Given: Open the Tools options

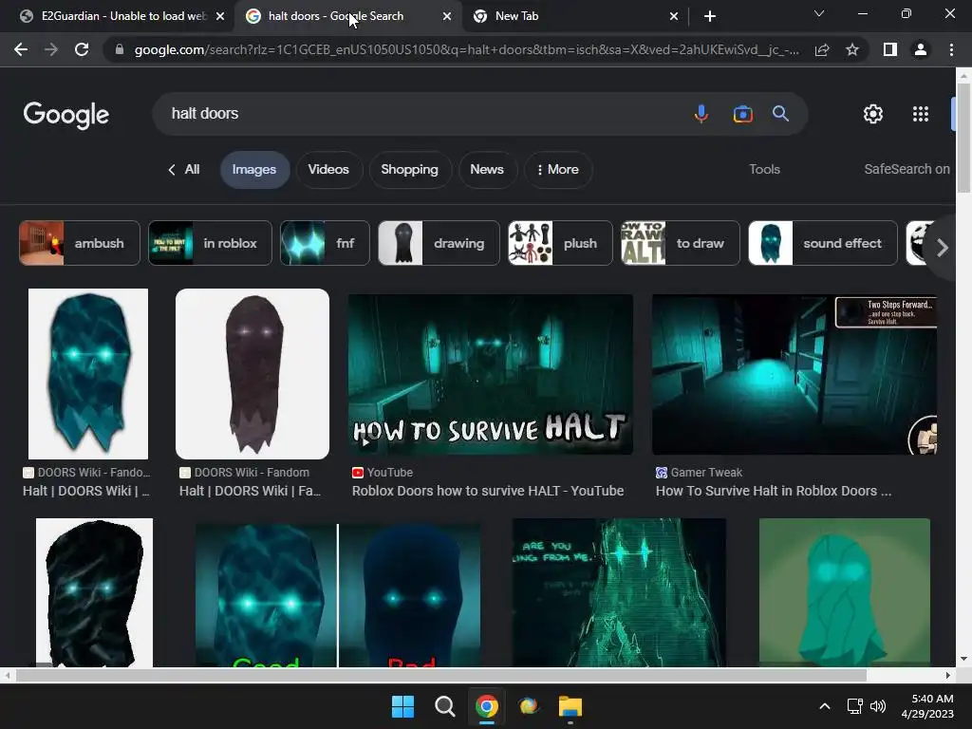Looking at the screenshot, I should click(x=764, y=169).
